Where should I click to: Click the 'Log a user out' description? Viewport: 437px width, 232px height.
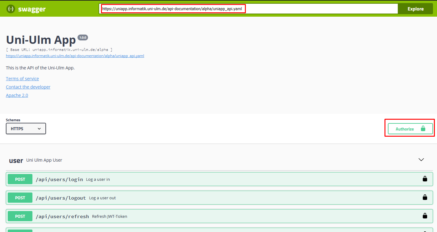[x=102, y=198]
